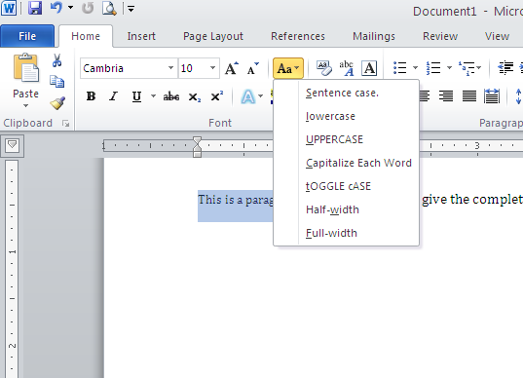
Task: Click the Grow Font icon
Action: pos(232,68)
